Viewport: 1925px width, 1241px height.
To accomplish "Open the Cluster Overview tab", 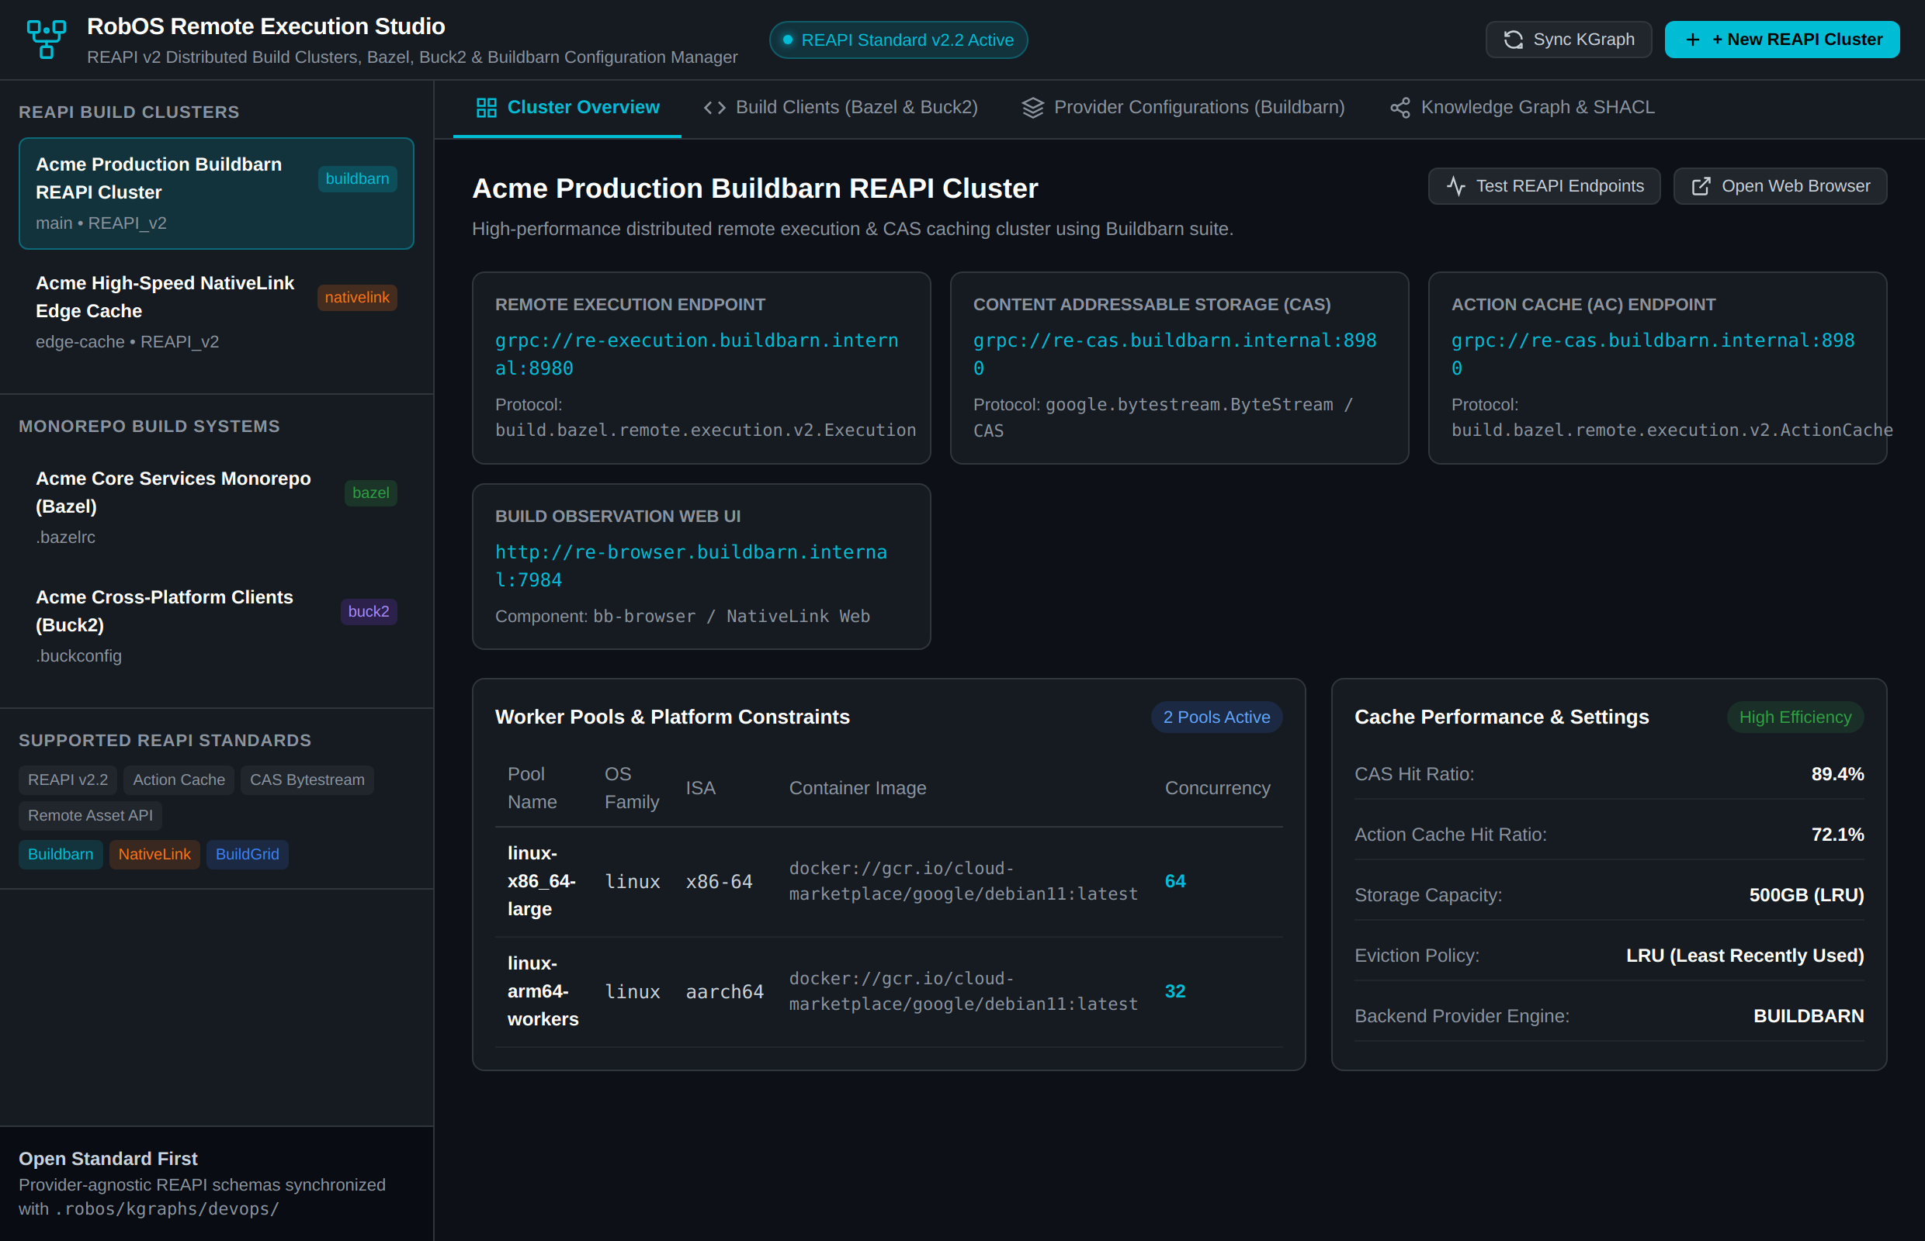I will (x=567, y=107).
